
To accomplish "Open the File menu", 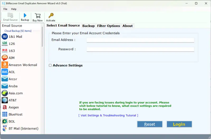I will tap(5, 9).
